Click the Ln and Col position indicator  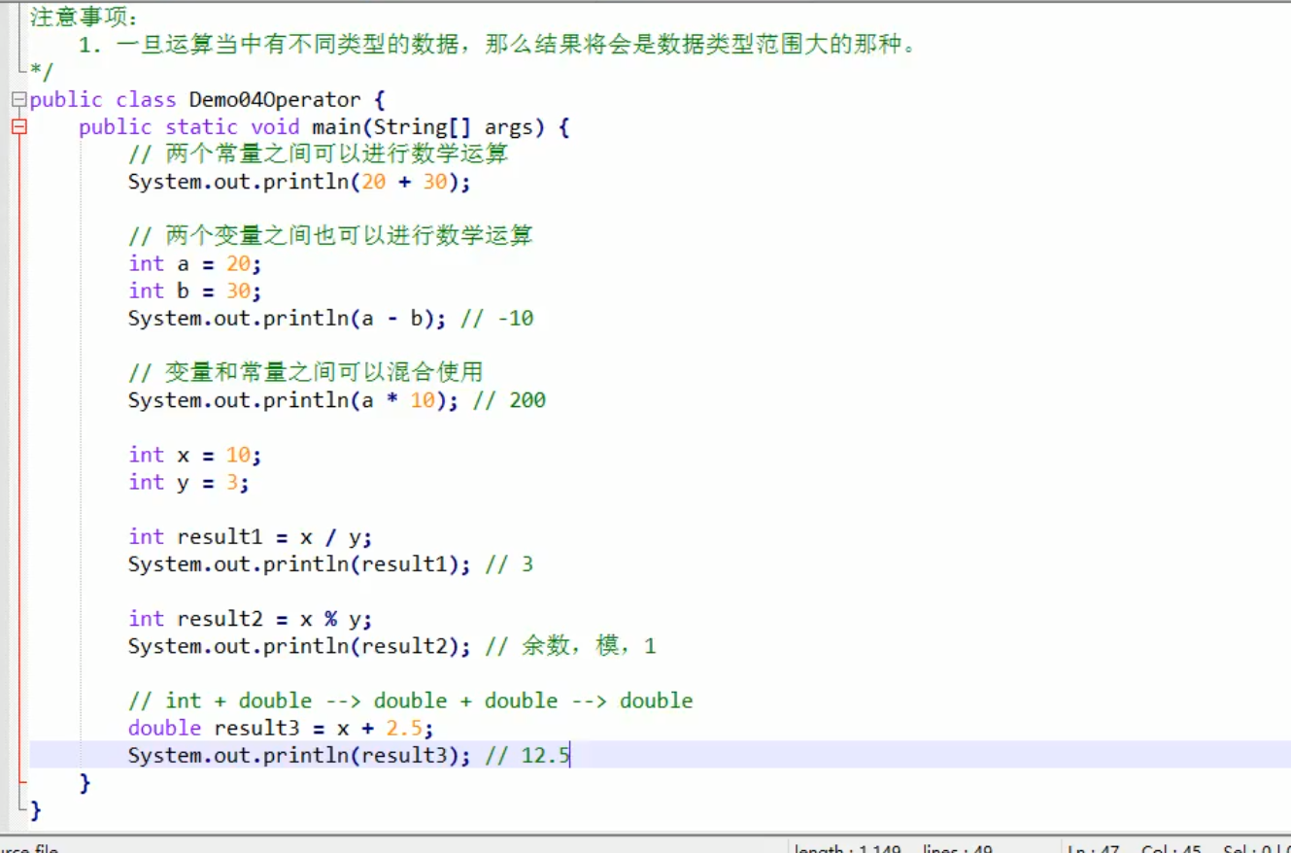pyautogui.click(x=1093, y=848)
